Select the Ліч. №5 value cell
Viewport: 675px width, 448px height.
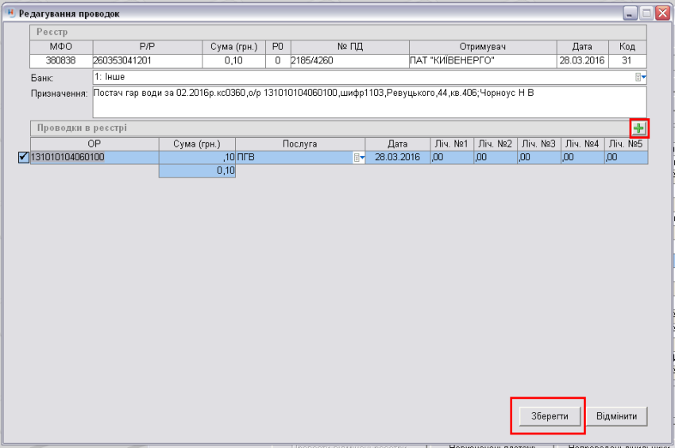pyautogui.click(x=626, y=158)
